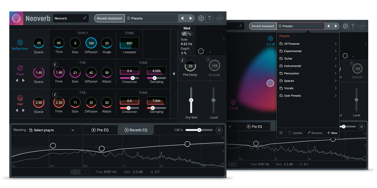Open the User Presets folder
The height and width of the screenshot is (188, 377).
(x=308, y=96)
